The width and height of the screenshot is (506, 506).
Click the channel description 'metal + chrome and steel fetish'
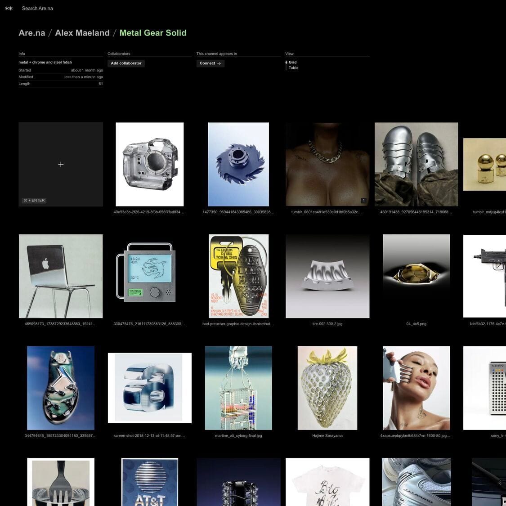(45, 62)
